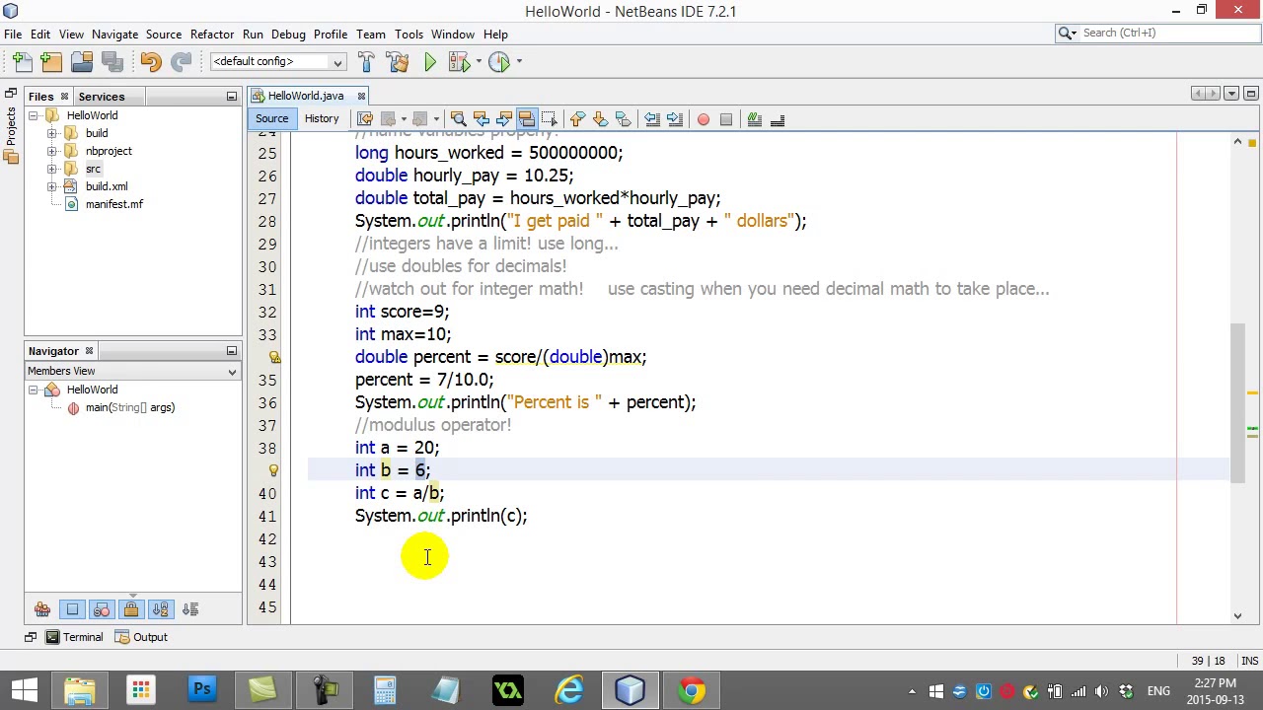This screenshot has width=1263, height=710.
Task: Go to previous occurrence in editor toolbar
Action: 482,119
